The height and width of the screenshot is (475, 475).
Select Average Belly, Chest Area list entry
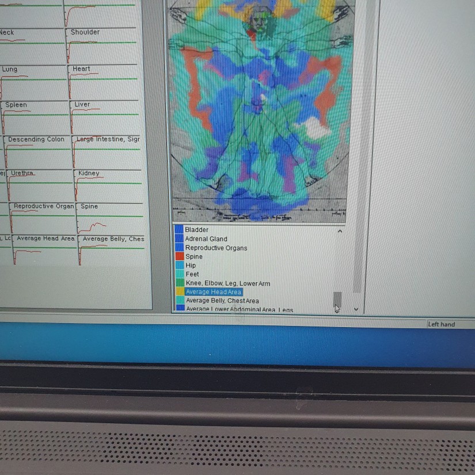pyautogui.click(x=222, y=301)
